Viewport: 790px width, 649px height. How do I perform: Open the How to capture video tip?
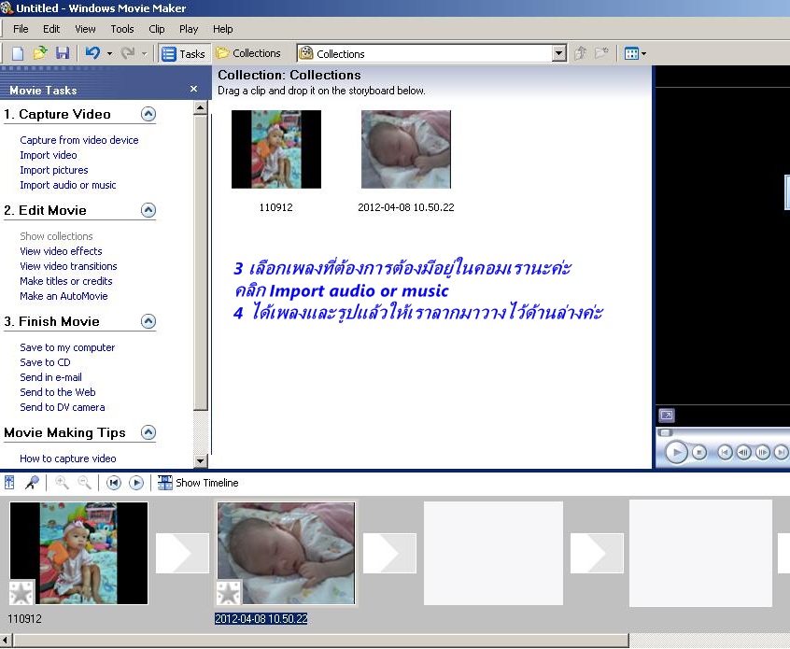point(68,459)
